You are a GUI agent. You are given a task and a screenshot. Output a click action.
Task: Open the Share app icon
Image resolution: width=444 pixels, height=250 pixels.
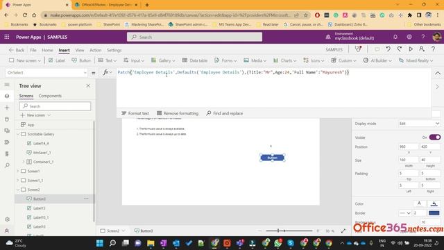422,49
